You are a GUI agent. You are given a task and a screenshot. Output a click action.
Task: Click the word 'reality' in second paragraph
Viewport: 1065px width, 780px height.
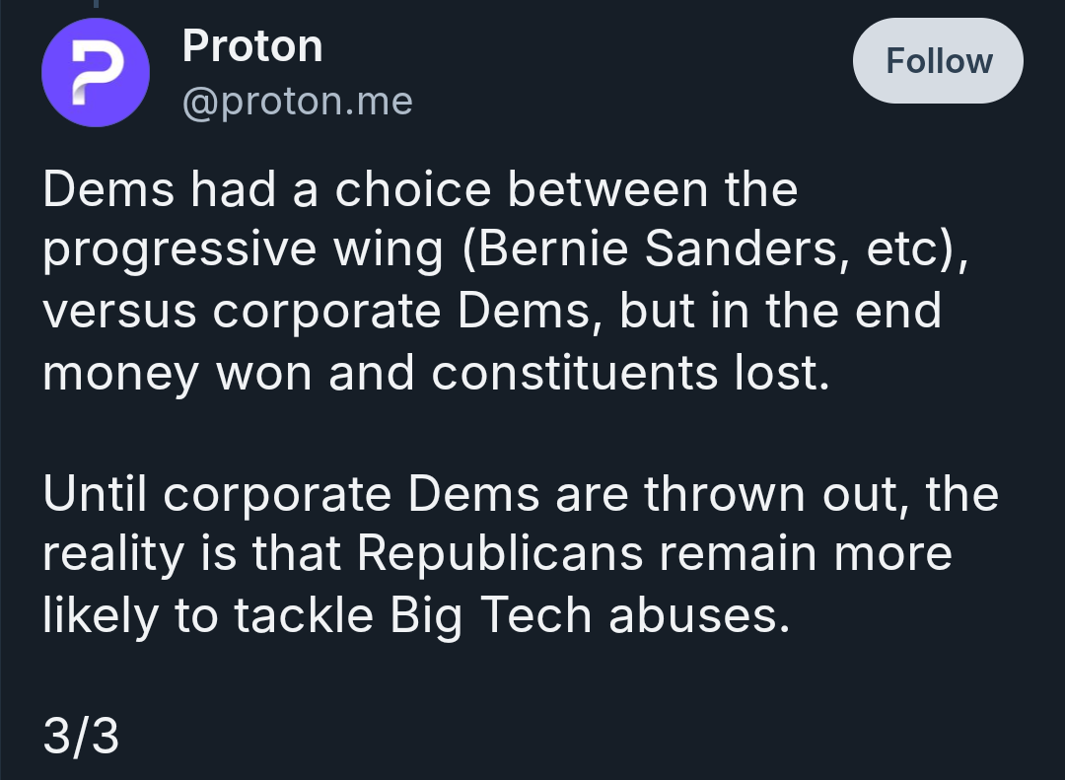click(x=113, y=555)
